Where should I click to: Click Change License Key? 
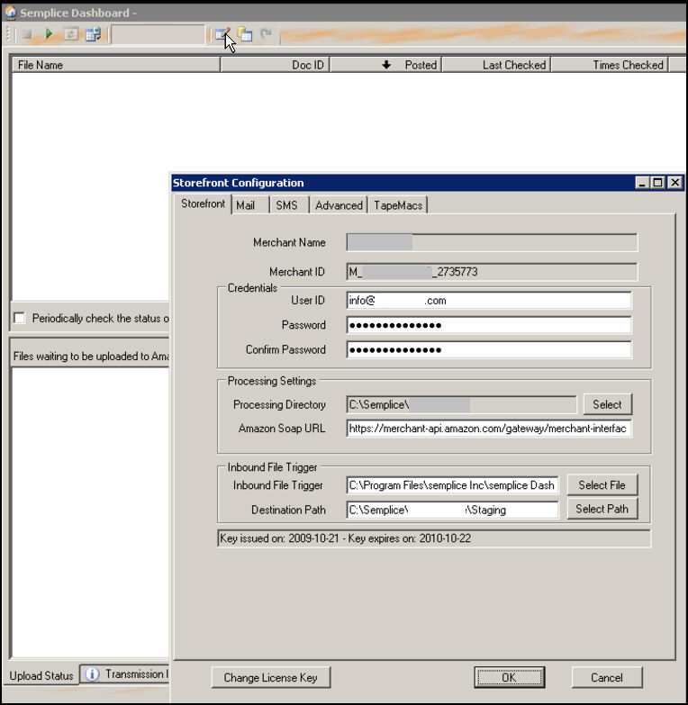pos(271,678)
